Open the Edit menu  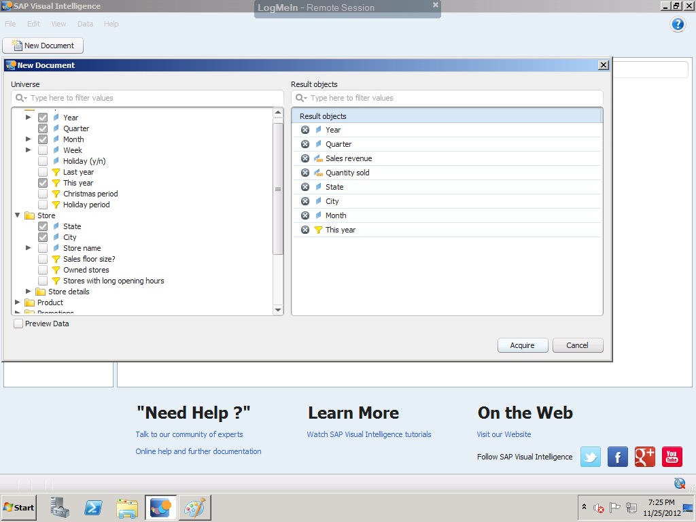click(33, 24)
